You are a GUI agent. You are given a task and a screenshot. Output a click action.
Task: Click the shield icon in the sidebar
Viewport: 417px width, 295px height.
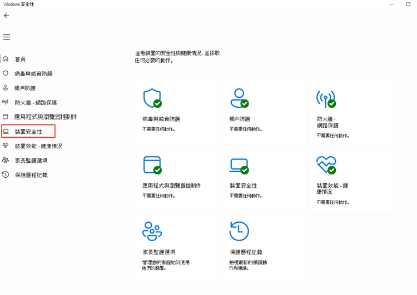click(6, 73)
